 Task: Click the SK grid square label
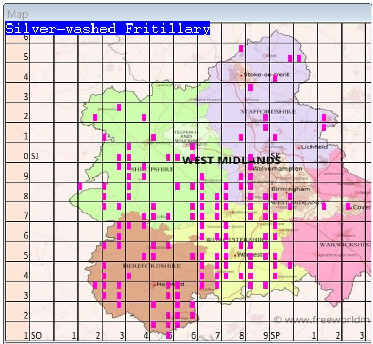click(x=276, y=156)
